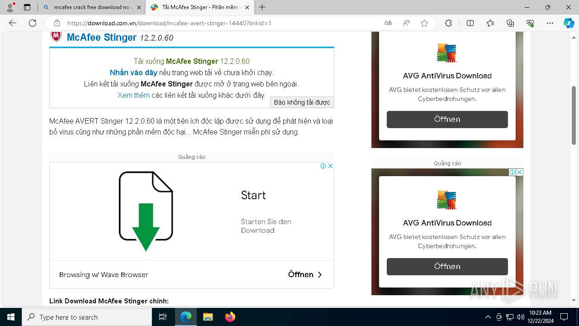This screenshot has width=579, height=326.
Task: Close the Start download ad
Action: coord(330,166)
